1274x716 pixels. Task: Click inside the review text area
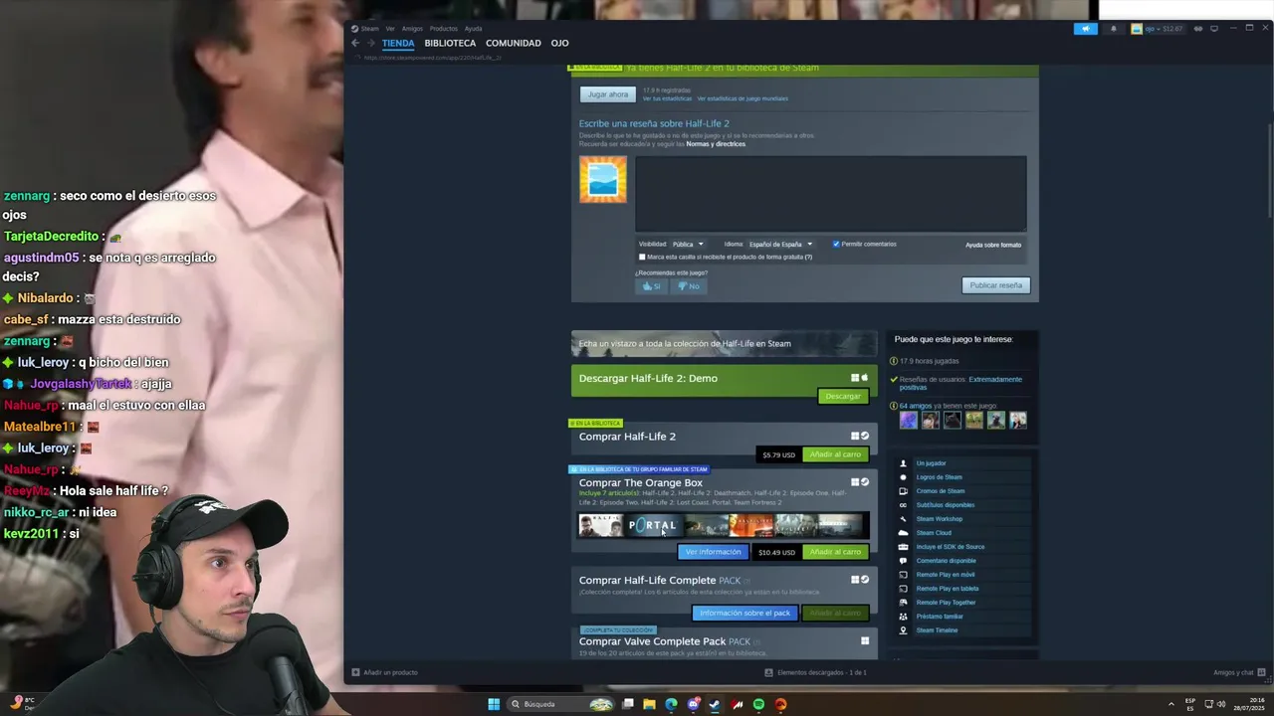tap(831, 194)
